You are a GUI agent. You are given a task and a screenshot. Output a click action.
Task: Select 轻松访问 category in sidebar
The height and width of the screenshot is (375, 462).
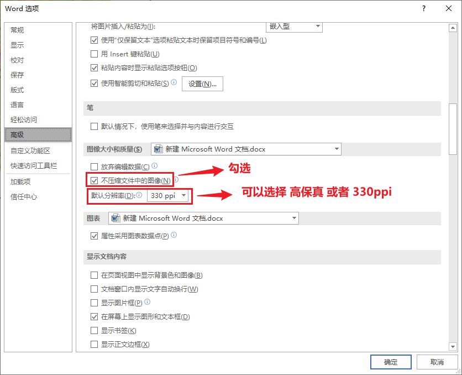38,119
